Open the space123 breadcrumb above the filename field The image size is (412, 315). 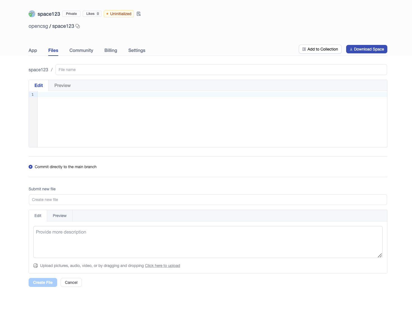(x=38, y=69)
